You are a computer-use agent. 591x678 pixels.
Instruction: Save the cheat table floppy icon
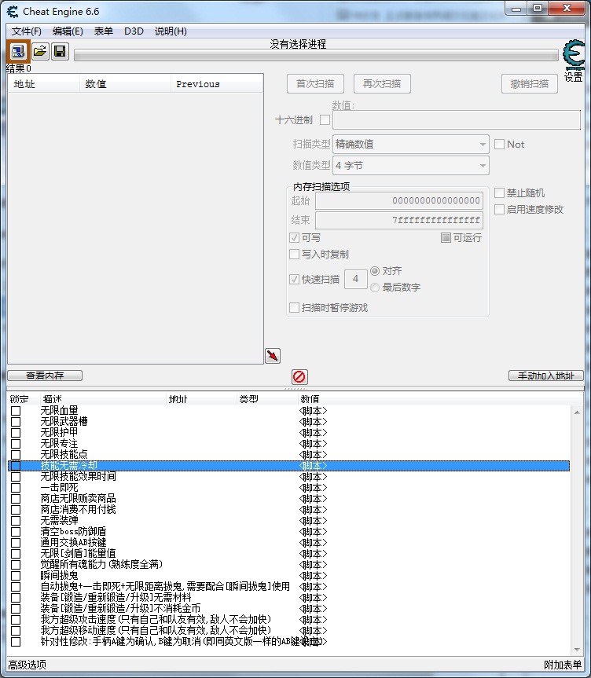pyautogui.click(x=60, y=51)
